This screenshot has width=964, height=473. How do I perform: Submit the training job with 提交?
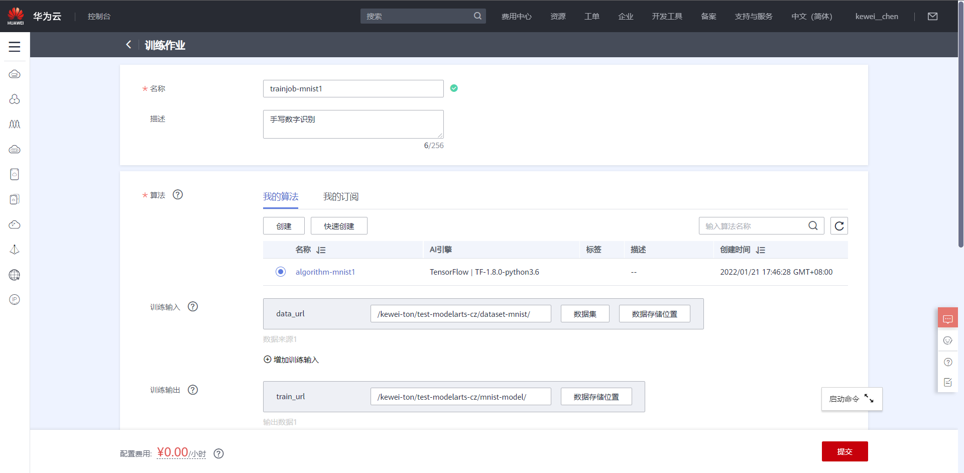point(845,451)
